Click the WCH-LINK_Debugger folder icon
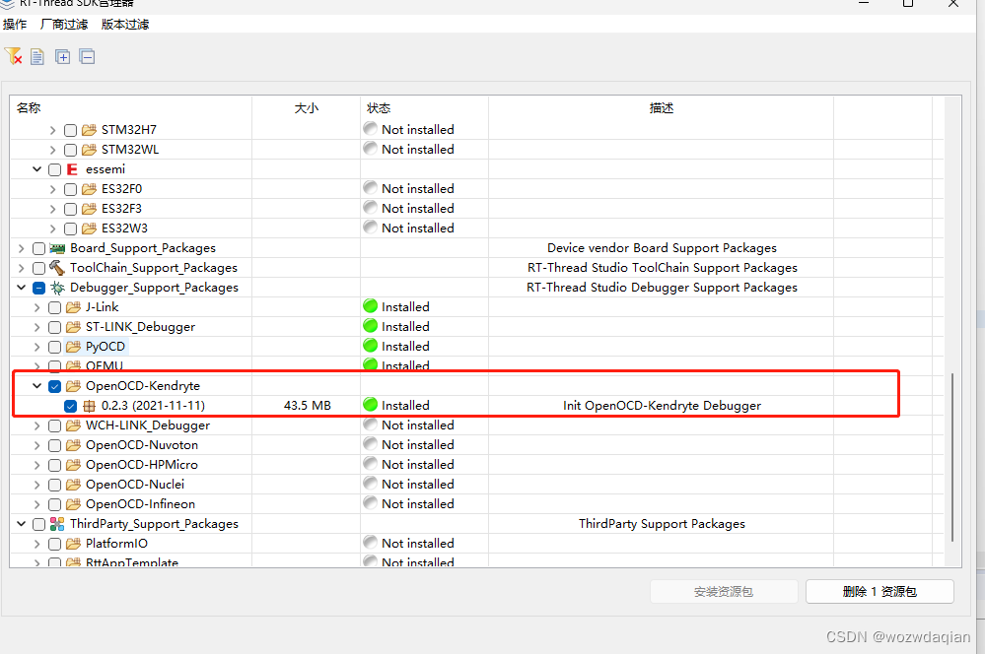 74,425
